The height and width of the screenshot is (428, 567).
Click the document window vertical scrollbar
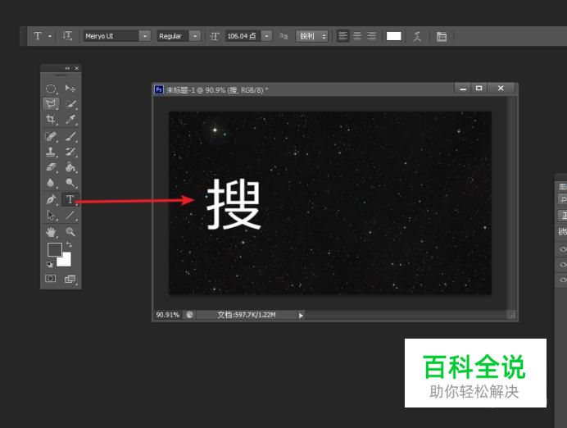pos(511,203)
